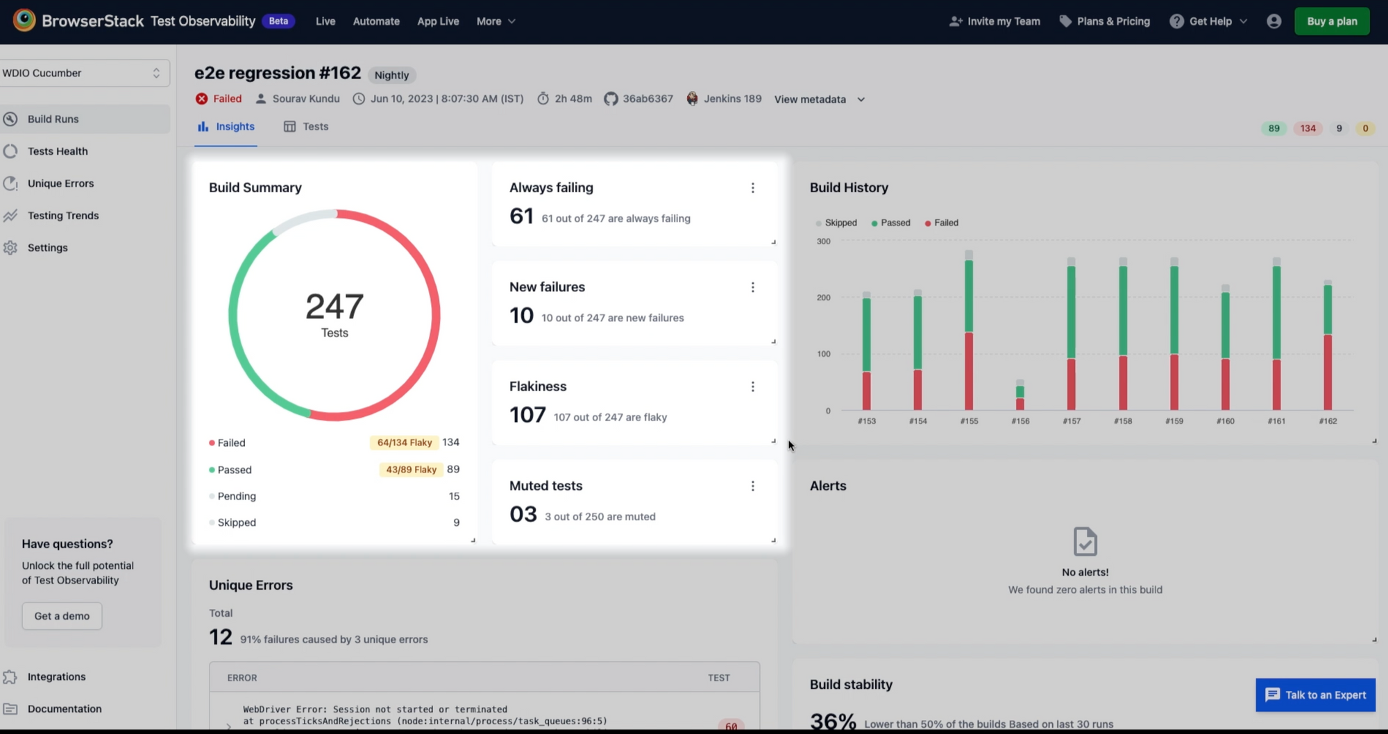The image size is (1388, 734).
Task: Switch to the Tests tab
Action: point(306,126)
